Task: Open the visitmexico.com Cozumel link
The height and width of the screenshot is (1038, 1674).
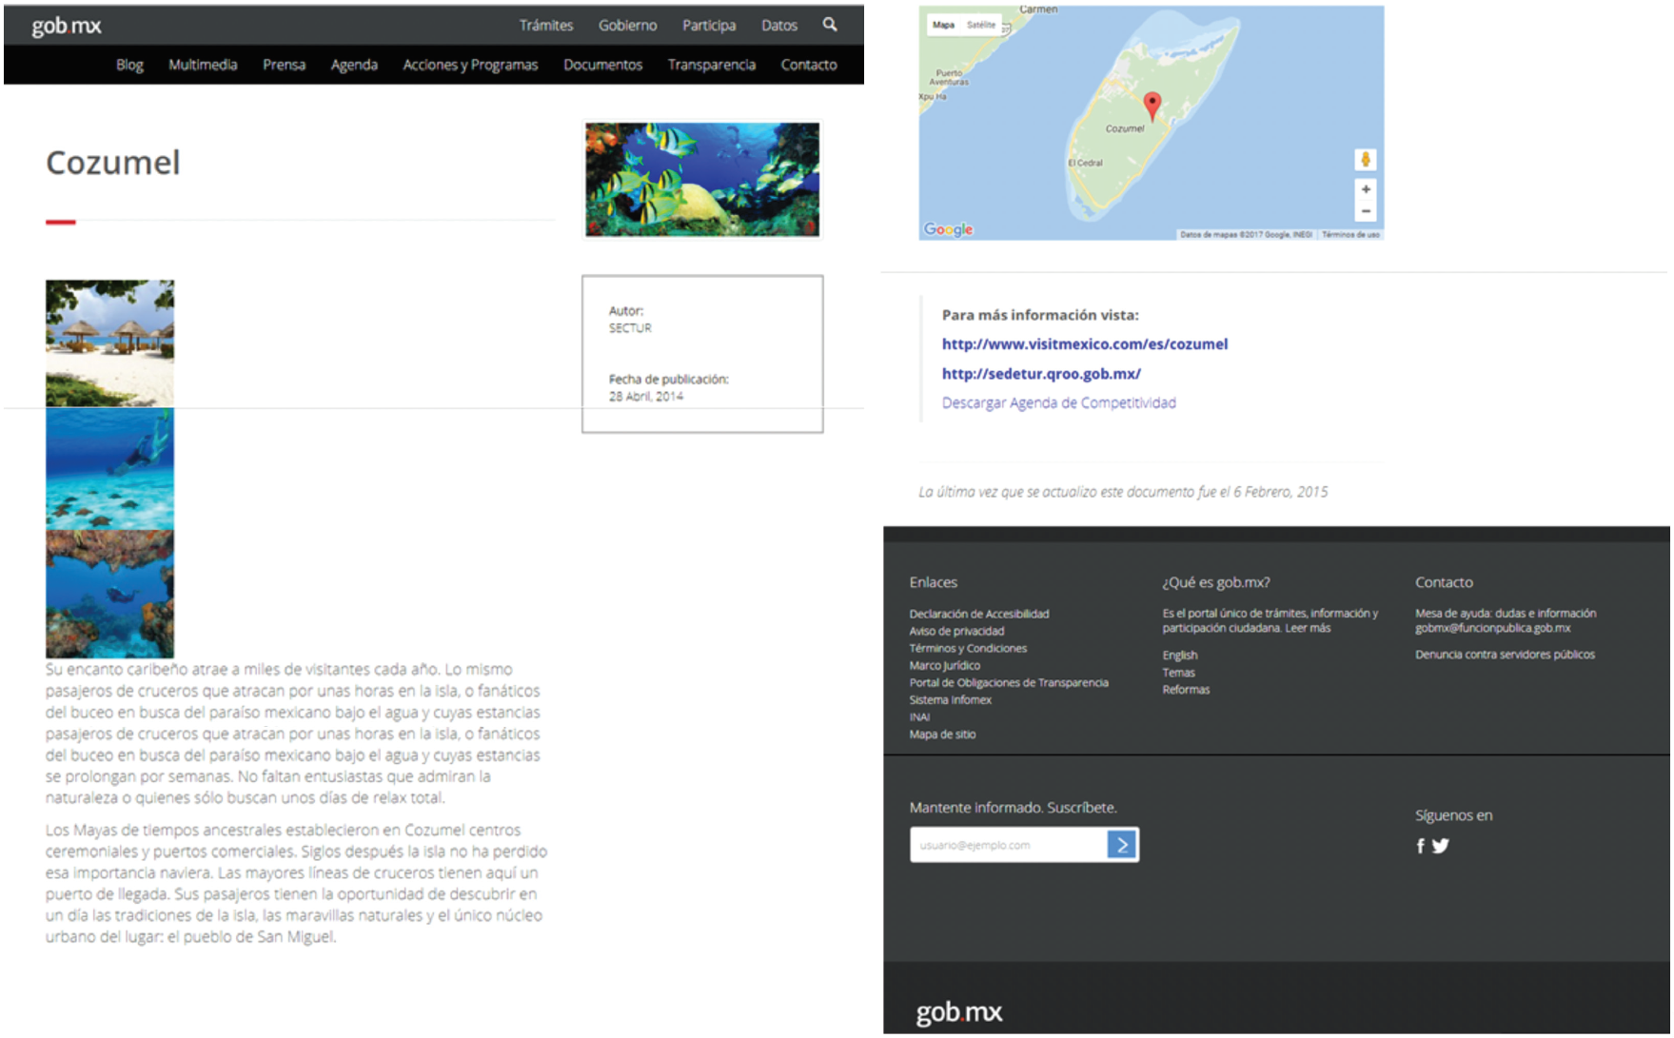Action: pos(1083,343)
